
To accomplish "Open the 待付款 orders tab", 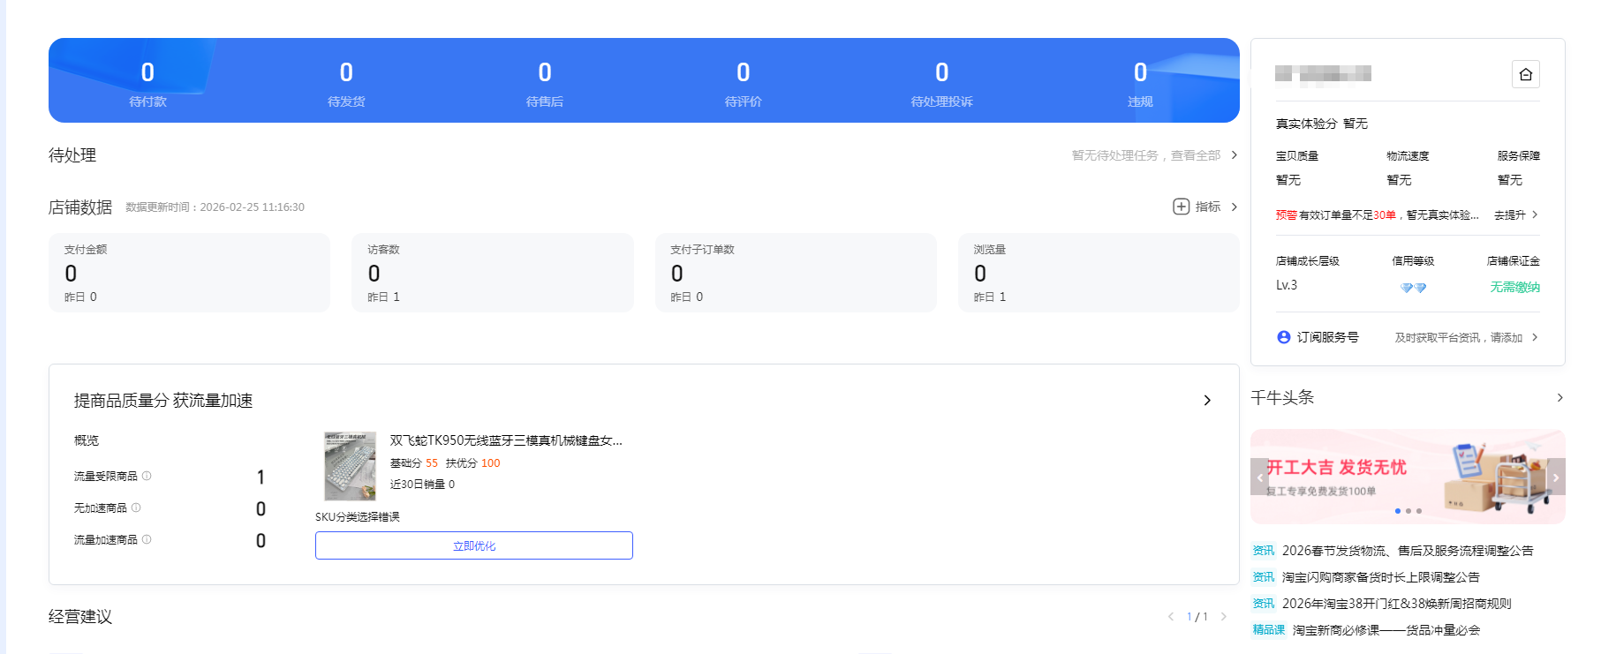I will tap(147, 83).
